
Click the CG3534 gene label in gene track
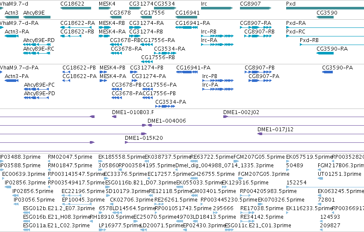164,4
